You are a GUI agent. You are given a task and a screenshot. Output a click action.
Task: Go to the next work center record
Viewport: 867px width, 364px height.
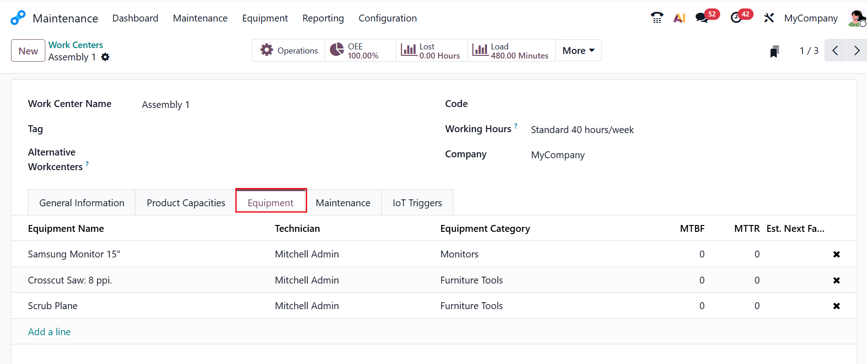(856, 50)
